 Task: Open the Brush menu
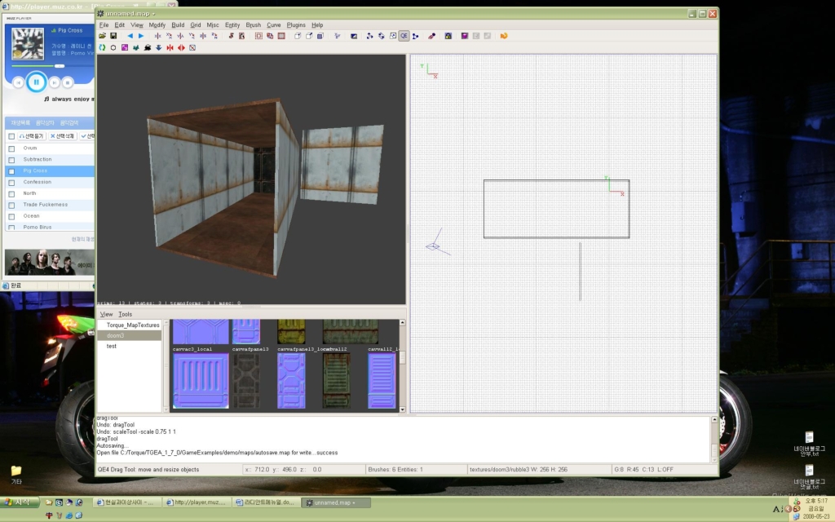coord(254,25)
